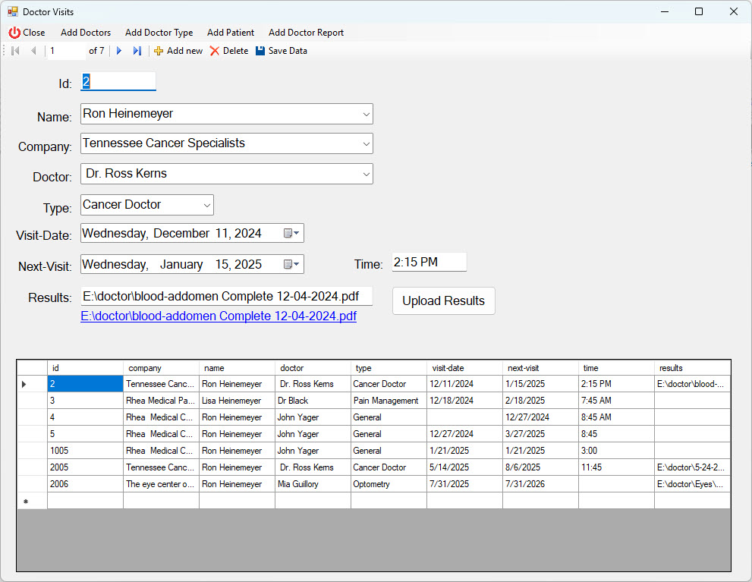Save Data using the floppy disk icon
752x582 pixels.
(260, 51)
